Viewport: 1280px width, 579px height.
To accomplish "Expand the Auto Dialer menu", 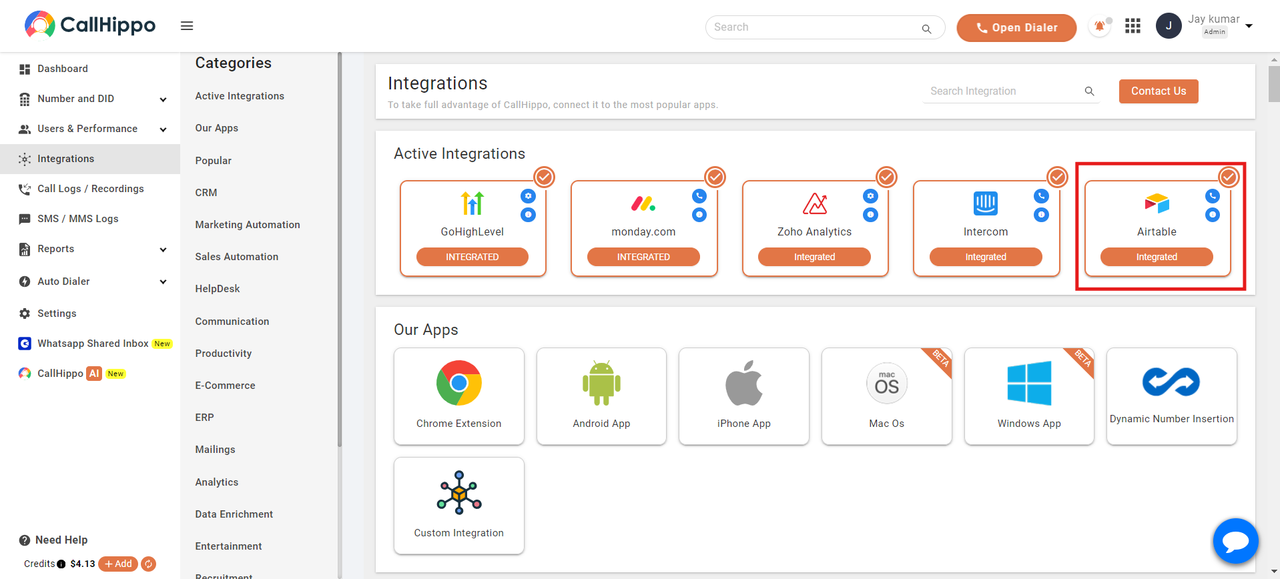I will [x=90, y=281].
